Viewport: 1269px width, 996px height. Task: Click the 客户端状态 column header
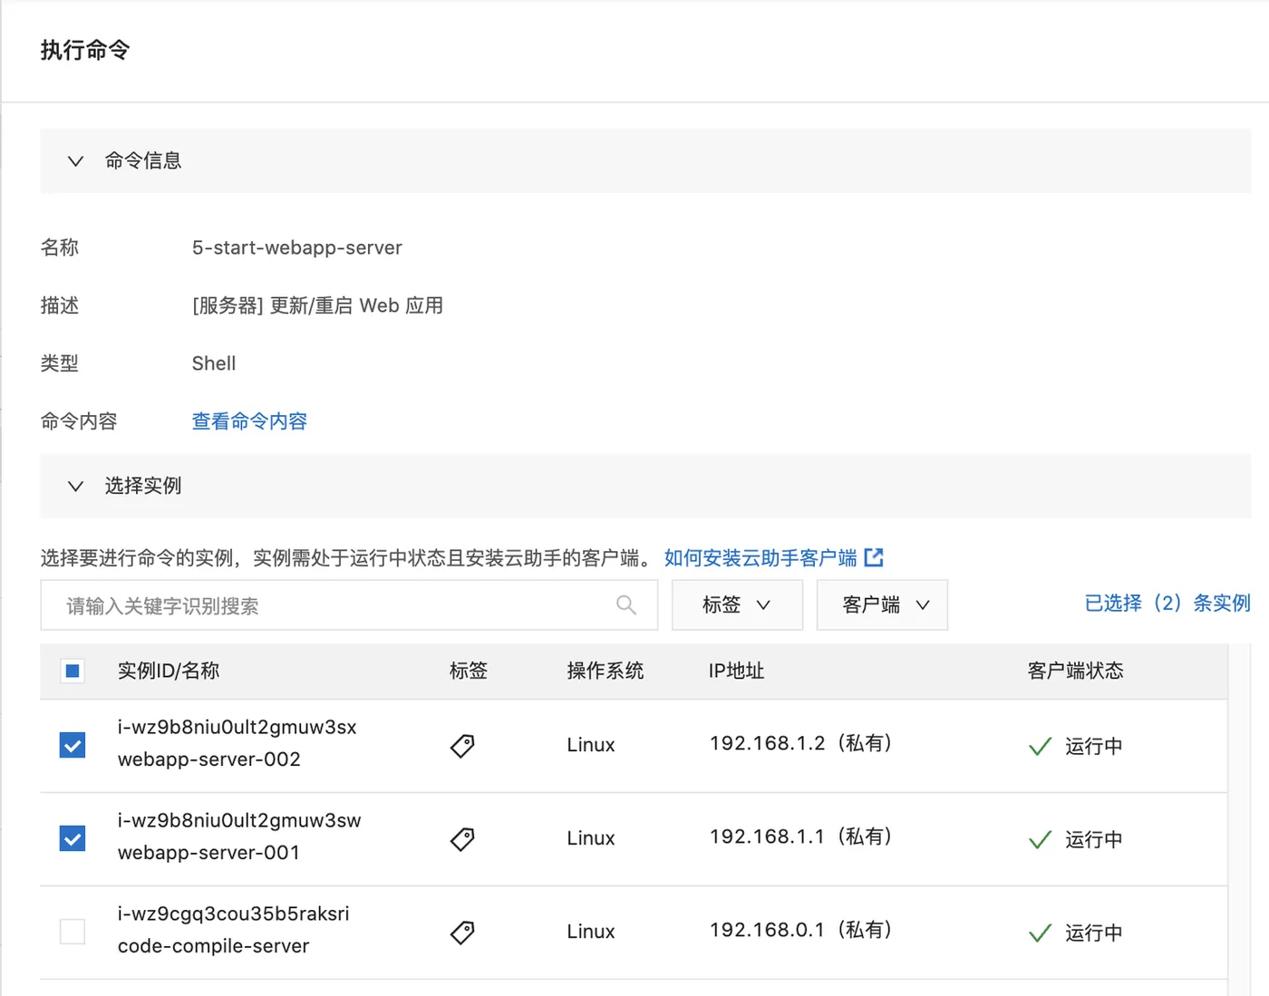1076,671
